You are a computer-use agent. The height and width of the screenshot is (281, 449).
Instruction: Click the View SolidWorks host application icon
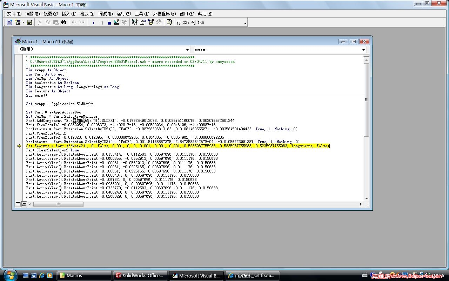(9, 22)
